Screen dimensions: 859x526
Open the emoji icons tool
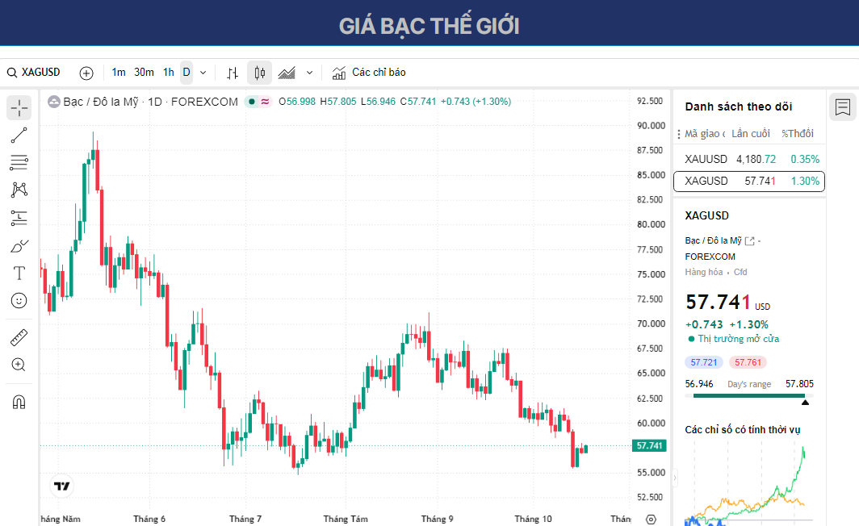pos(19,300)
